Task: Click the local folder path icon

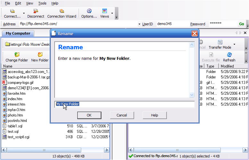Action: (x=7, y=44)
